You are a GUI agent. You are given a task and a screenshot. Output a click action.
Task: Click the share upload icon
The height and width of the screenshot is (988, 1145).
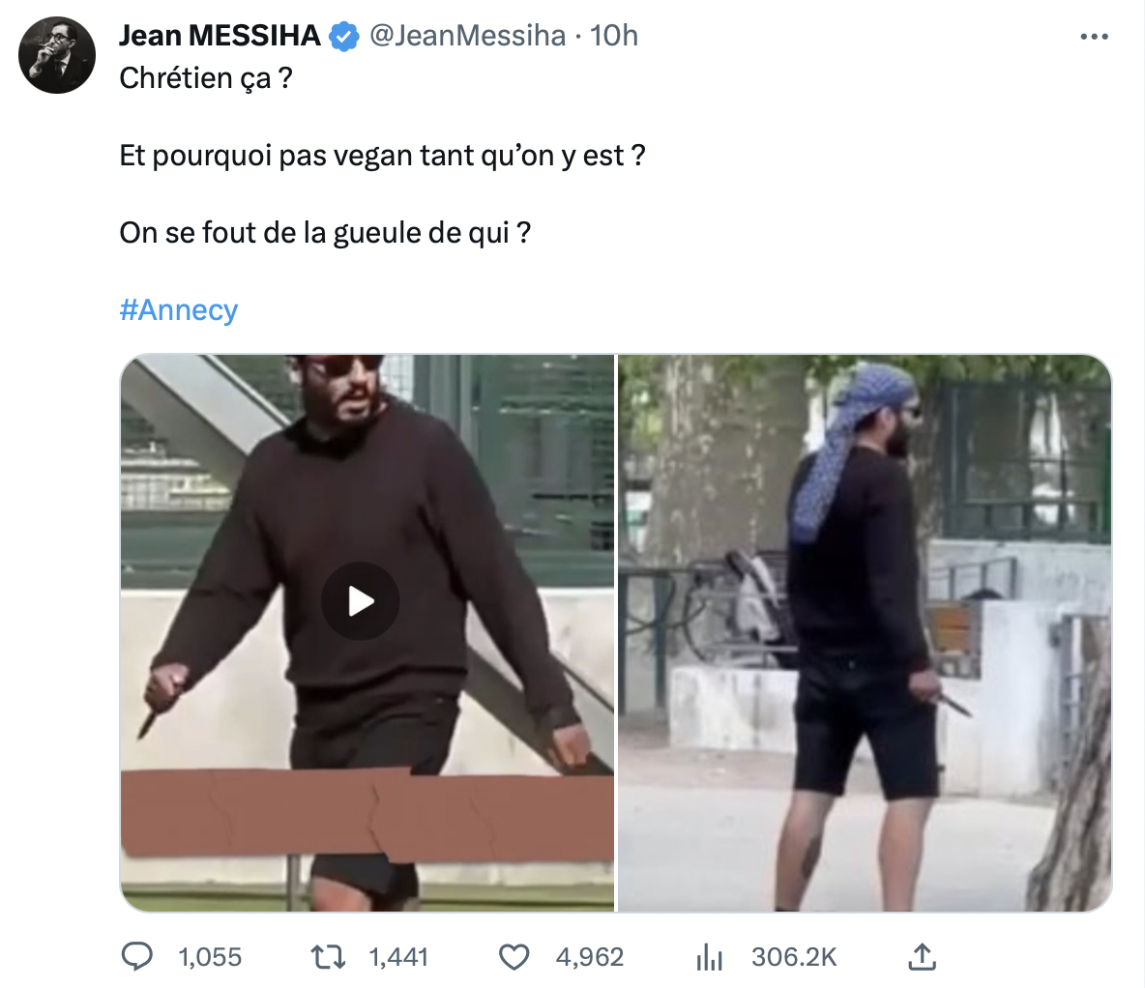tap(923, 957)
